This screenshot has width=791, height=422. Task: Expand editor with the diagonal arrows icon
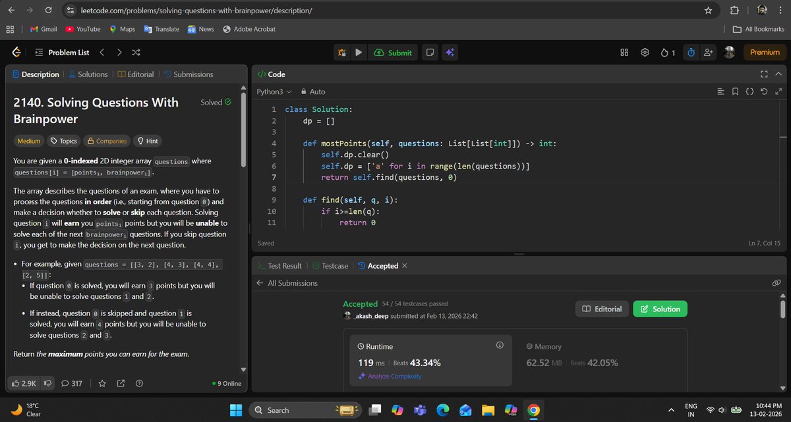pyautogui.click(x=778, y=92)
